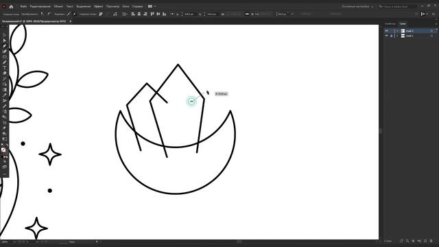Screen dimensions: 439x247
Task: Click vertical align bottom icon
Action: (165, 14)
